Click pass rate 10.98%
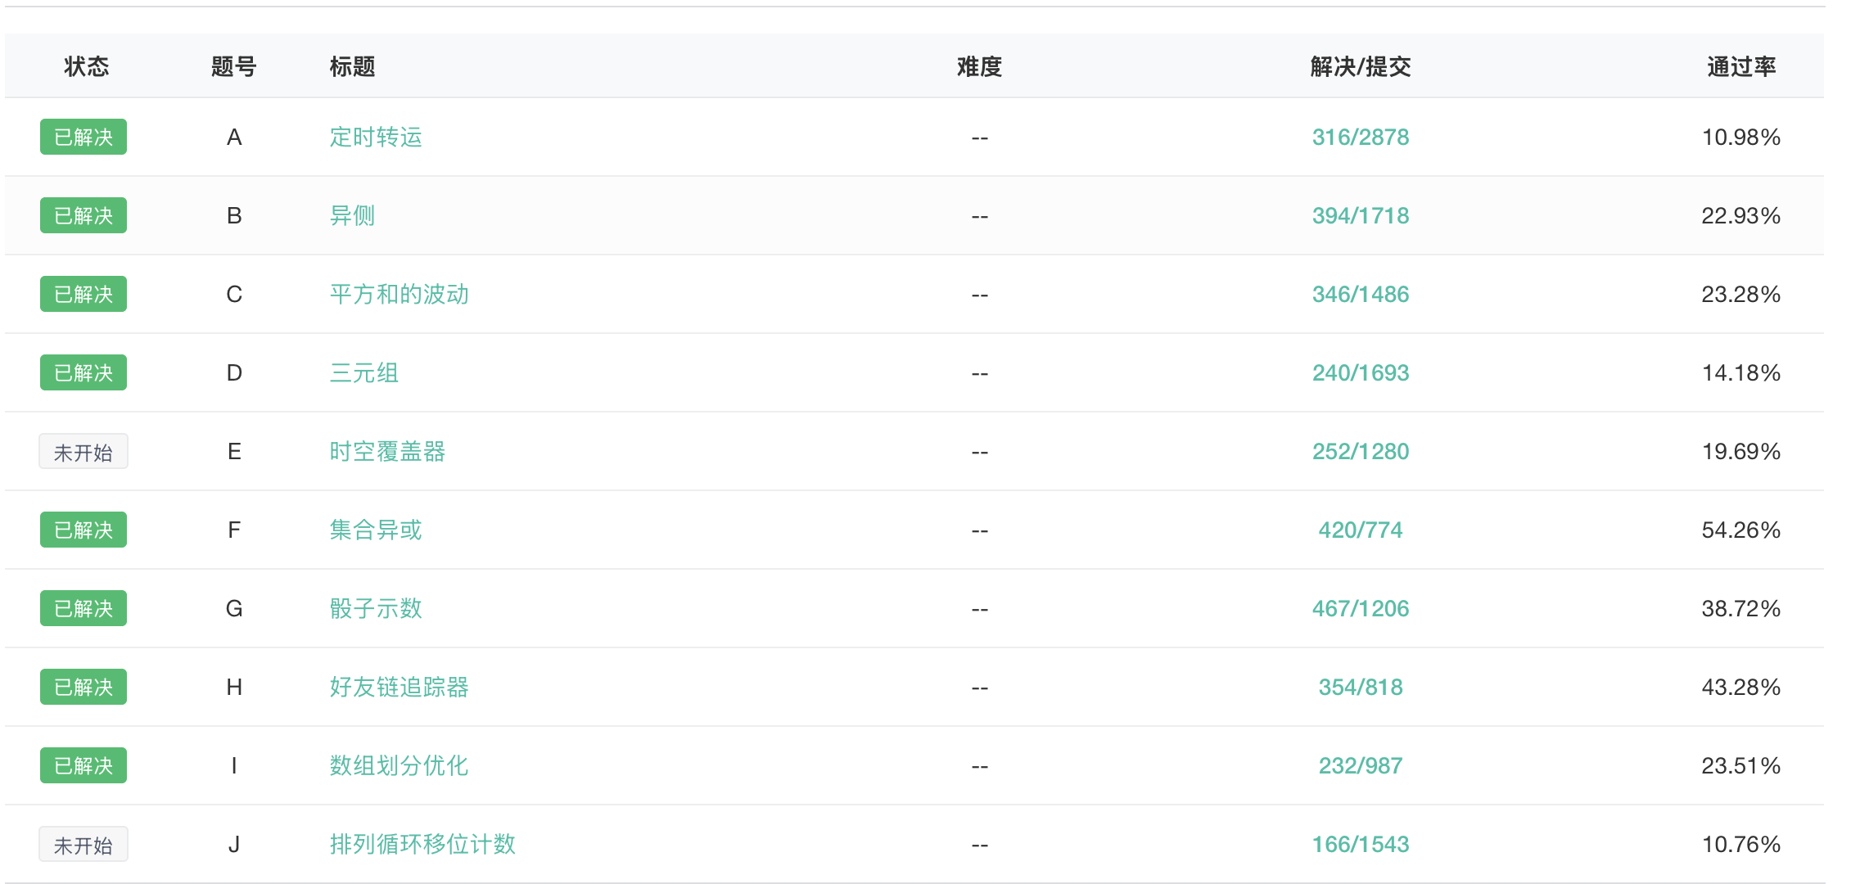The width and height of the screenshot is (1860, 884). tap(1741, 137)
